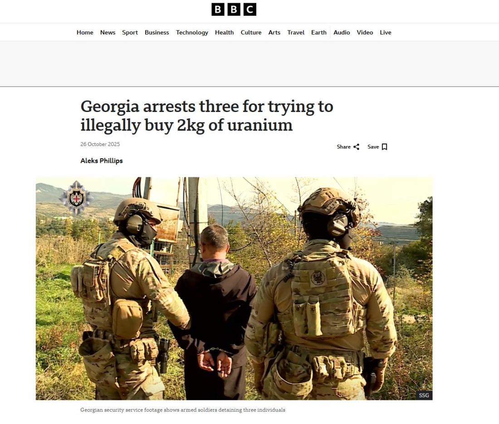Click the Save button label
Image resolution: width=499 pixels, height=424 pixels.
click(x=373, y=146)
